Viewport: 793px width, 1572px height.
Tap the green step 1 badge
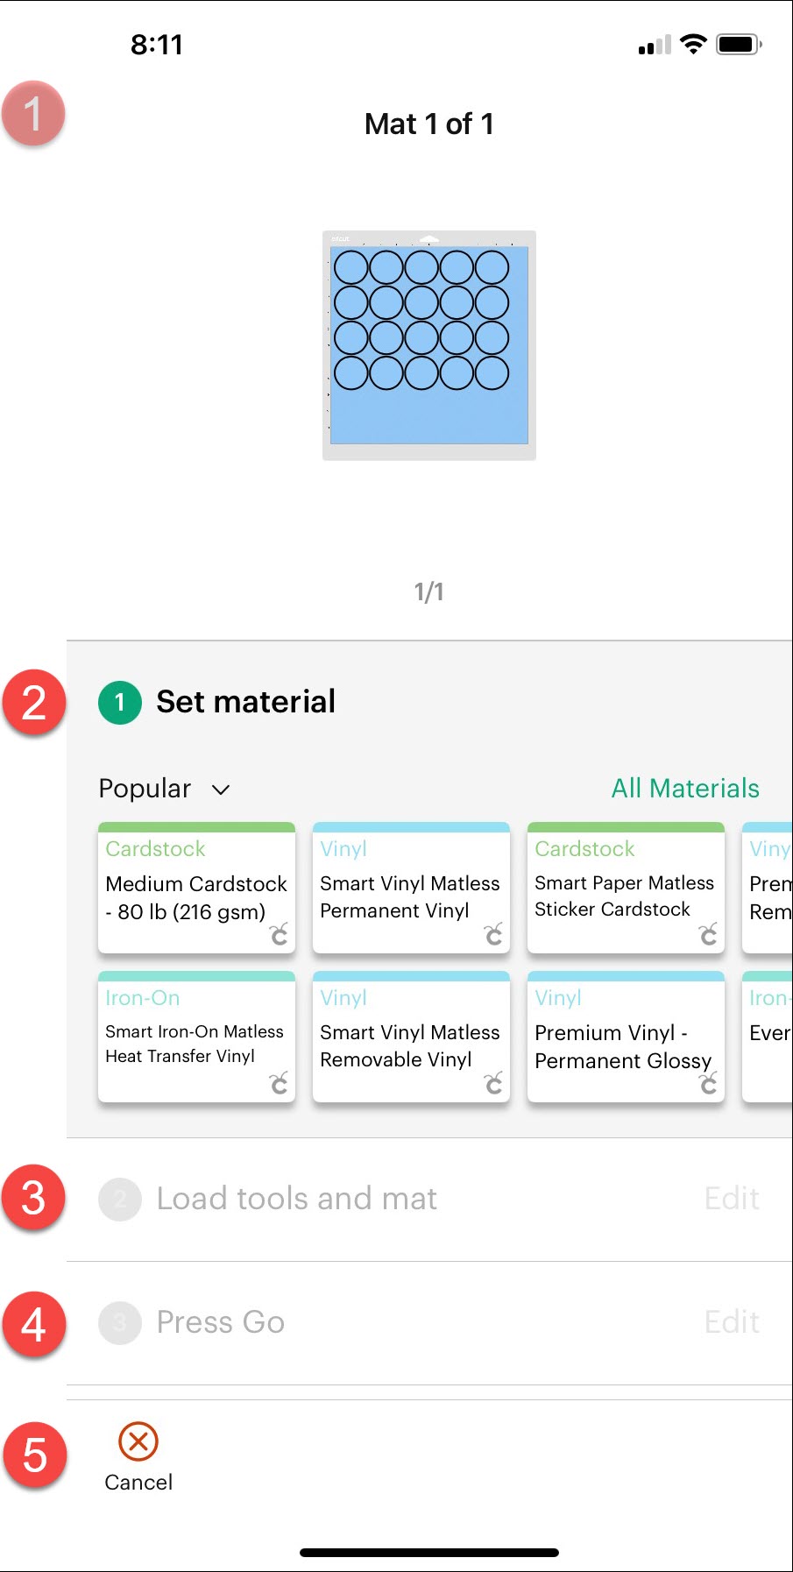(118, 701)
